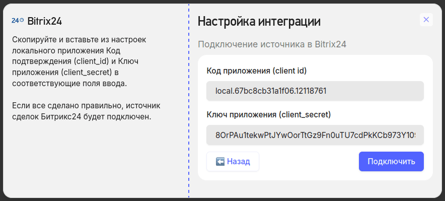Focus the client_secret input field
This screenshot has width=445, height=201.
315,135
